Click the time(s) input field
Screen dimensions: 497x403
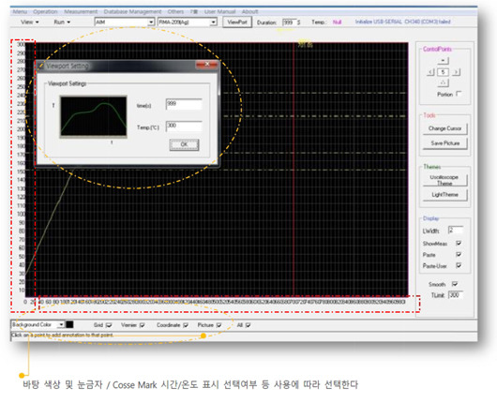[184, 104]
